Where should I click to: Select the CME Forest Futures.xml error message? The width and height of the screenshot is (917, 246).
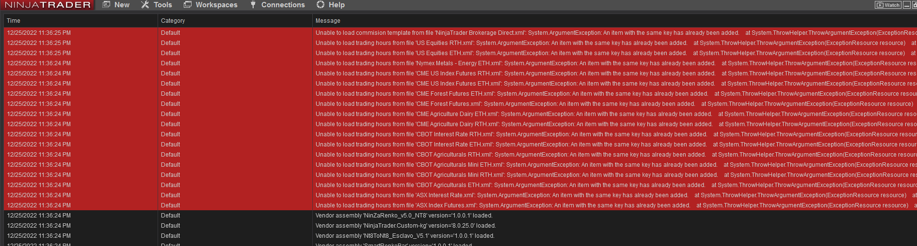614,104
